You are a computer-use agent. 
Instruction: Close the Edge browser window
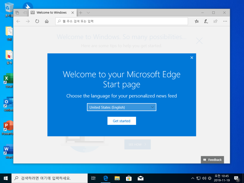pyautogui.click(x=224, y=13)
